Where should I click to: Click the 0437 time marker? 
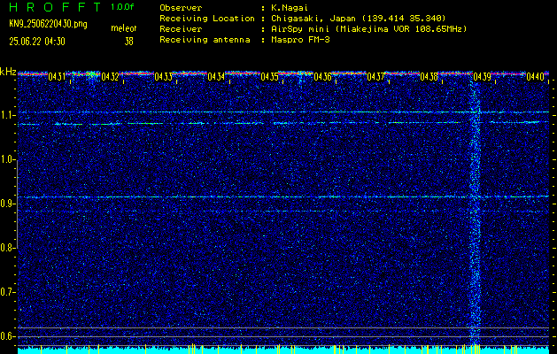click(x=375, y=77)
